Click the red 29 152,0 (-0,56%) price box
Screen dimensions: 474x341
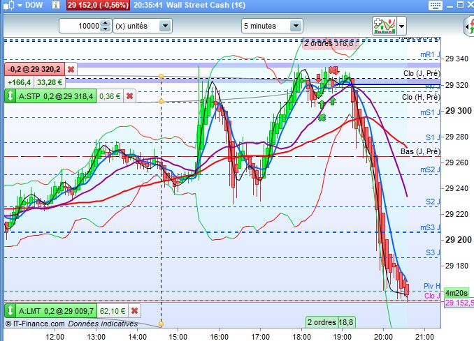tap(99, 5)
